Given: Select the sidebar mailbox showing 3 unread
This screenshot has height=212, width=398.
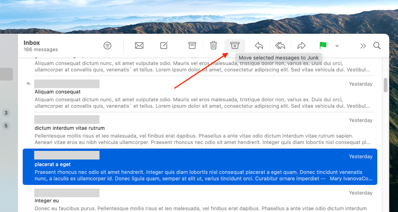Looking at the screenshot, I should point(6,113).
